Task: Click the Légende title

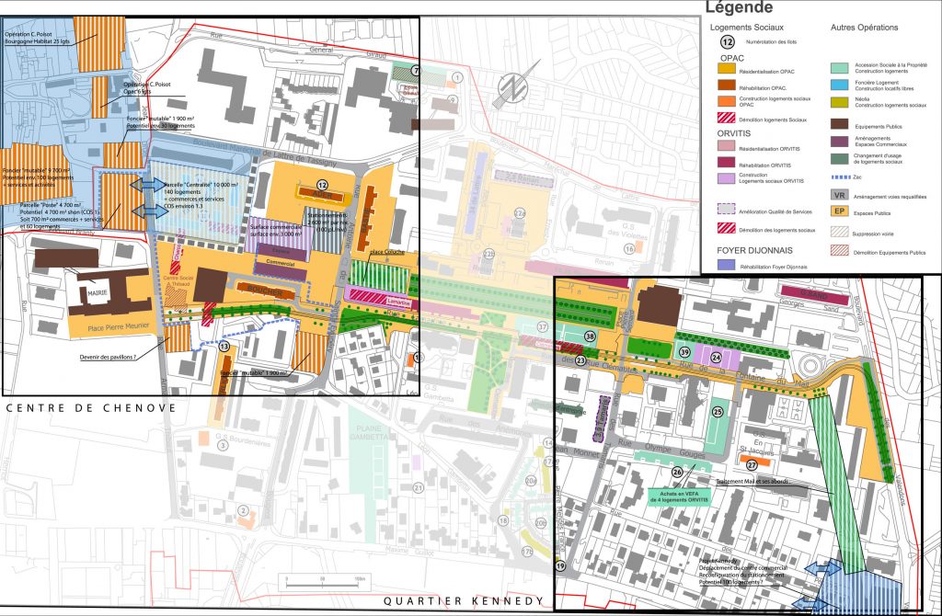Action: (x=739, y=7)
